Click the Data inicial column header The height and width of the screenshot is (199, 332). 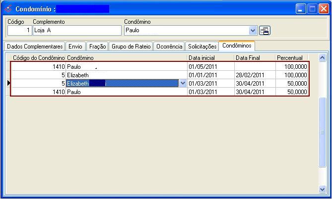tap(210, 58)
